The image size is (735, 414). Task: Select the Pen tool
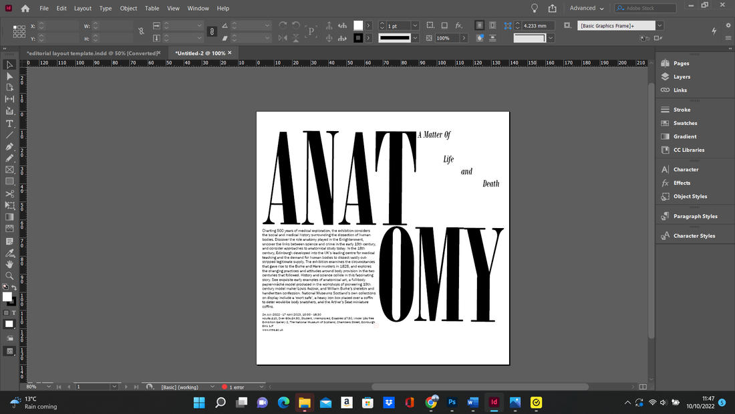[x=9, y=146]
